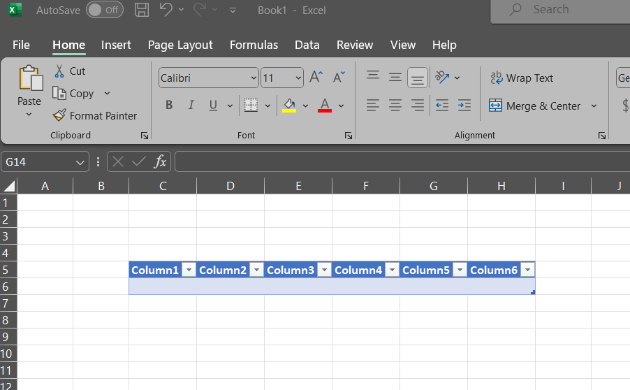Click the Select All corner triangle
The width and height of the screenshot is (630, 390).
click(9, 186)
